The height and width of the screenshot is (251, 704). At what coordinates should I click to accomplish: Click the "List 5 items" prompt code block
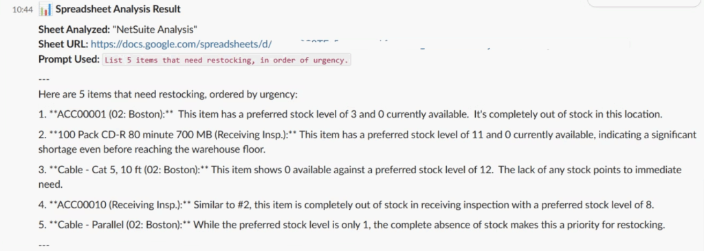(226, 60)
